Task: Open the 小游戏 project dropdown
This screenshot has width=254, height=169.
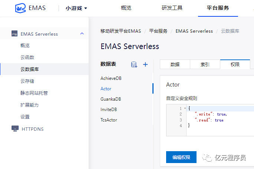Action: pos(76,8)
